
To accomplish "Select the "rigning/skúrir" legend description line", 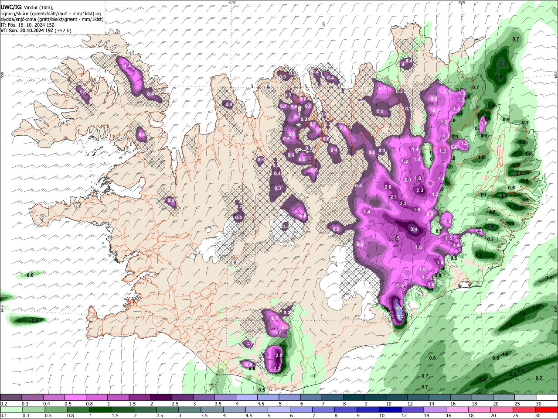I will [51, 14].
